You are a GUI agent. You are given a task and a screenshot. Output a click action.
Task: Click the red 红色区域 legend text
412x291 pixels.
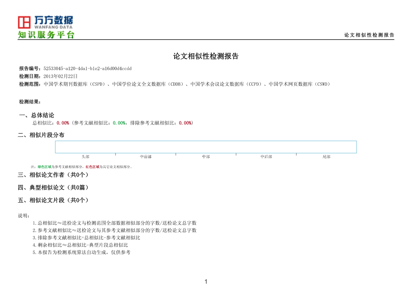tap(92, 167)
